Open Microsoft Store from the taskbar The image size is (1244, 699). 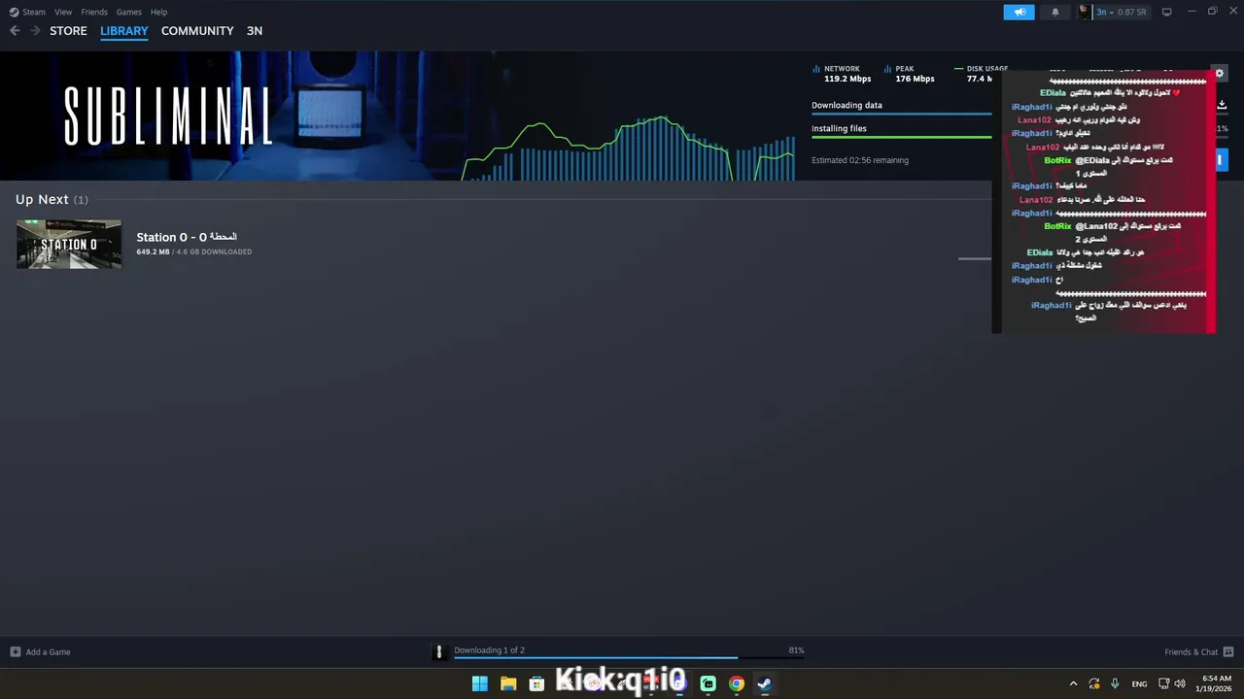pyautogui.click(x=536, y=683)
